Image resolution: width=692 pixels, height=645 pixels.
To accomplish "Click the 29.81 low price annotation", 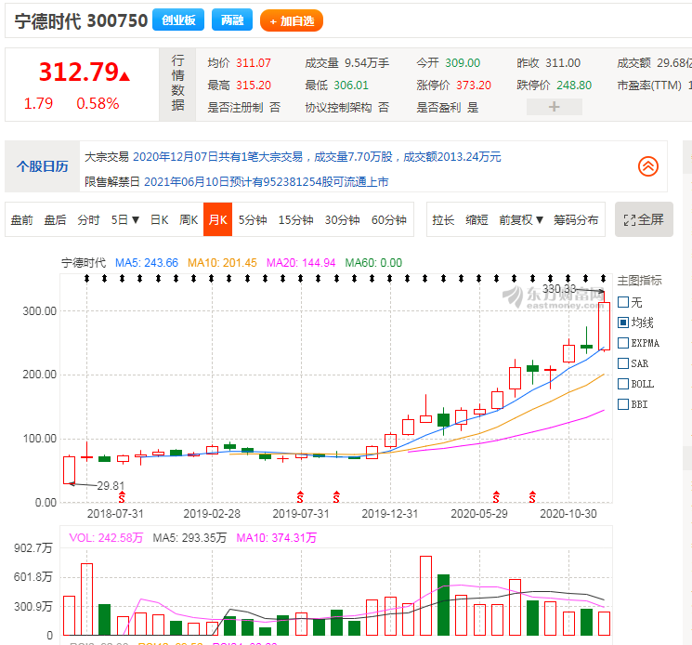I will pyautogui.click(x=111, y=486).
